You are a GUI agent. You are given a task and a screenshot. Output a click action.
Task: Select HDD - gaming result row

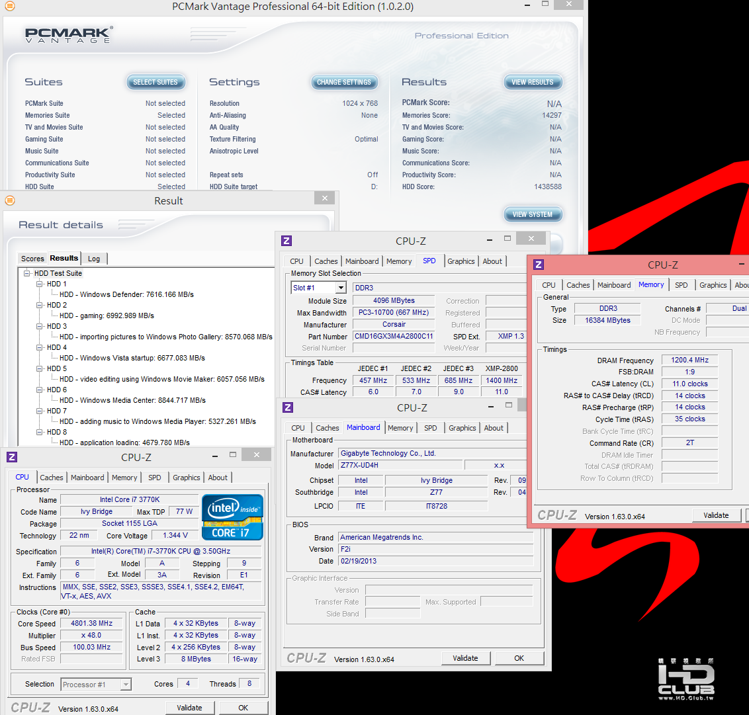tap(107, 315)
